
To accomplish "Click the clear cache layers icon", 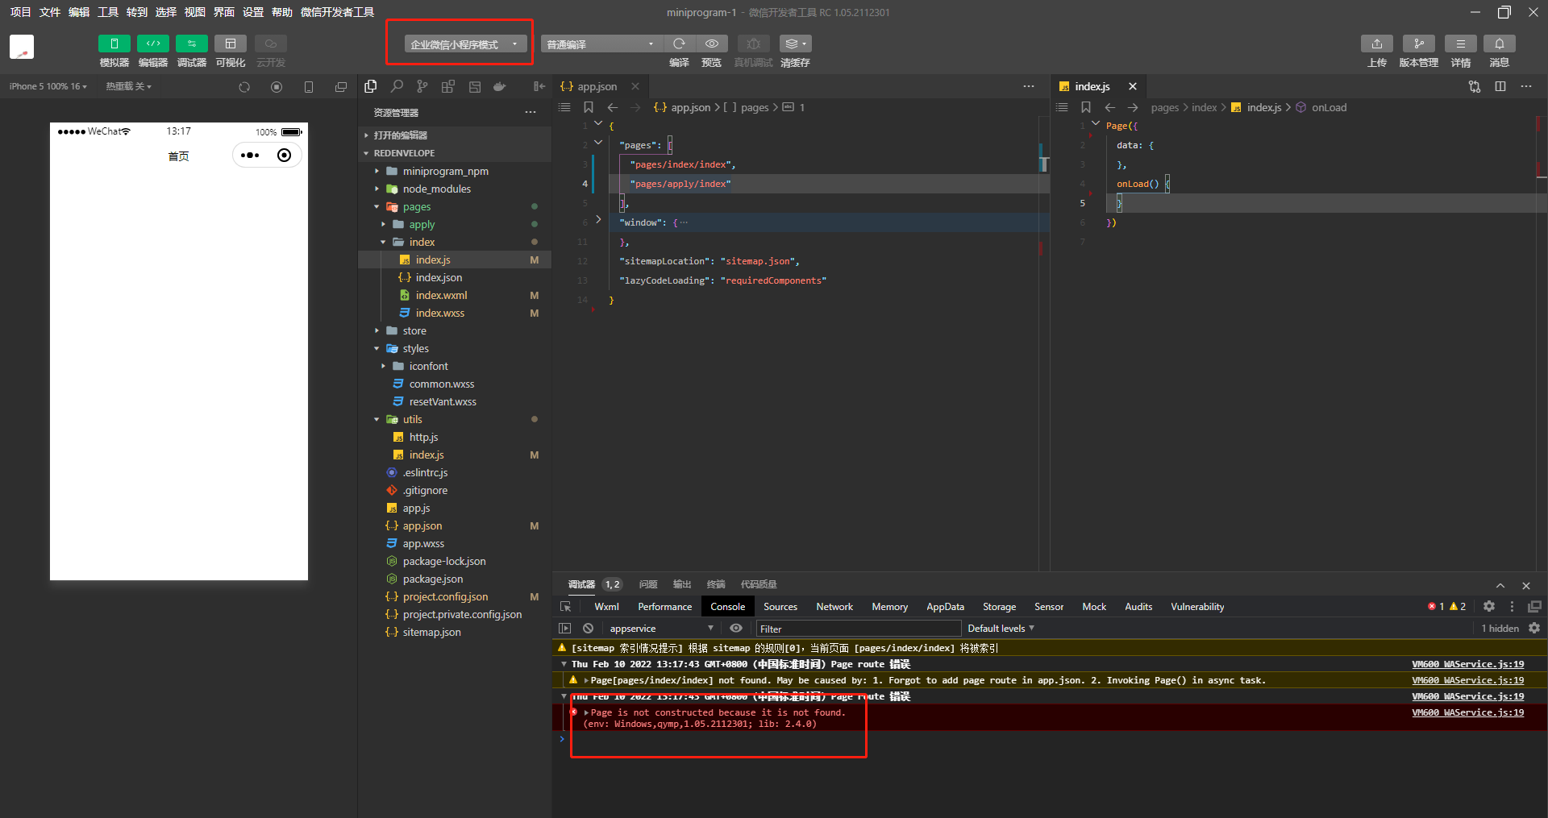I will (796, 44).
